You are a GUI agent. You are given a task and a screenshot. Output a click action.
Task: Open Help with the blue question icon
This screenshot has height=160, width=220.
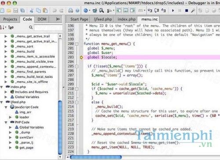pyautogui.click(x=77, y=11)
